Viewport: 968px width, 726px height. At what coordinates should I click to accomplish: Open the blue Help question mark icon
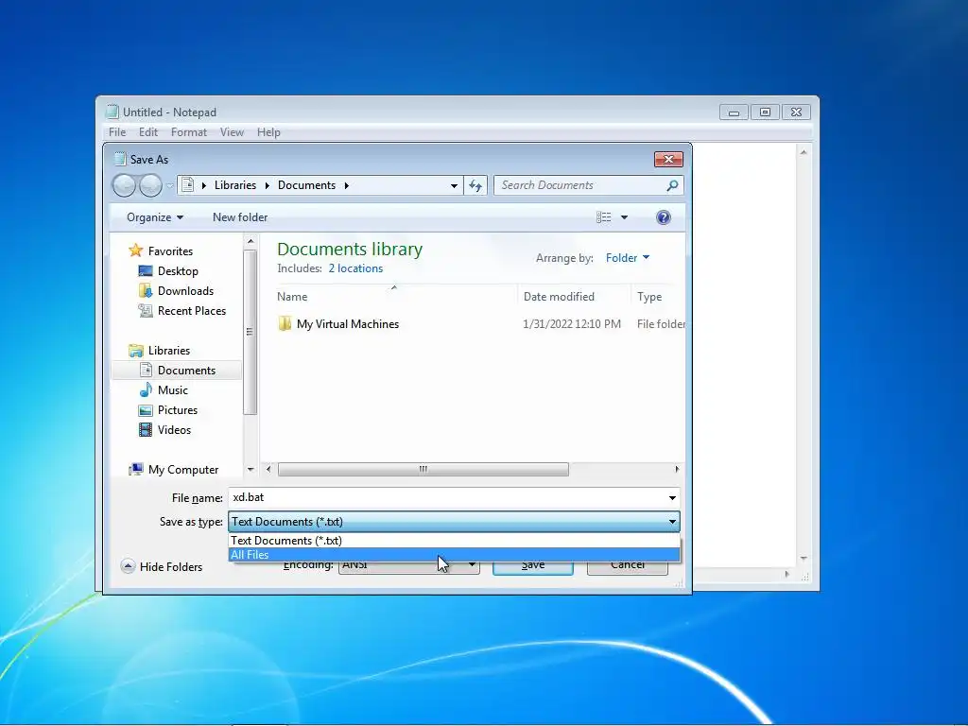click(x=664, y=217)
